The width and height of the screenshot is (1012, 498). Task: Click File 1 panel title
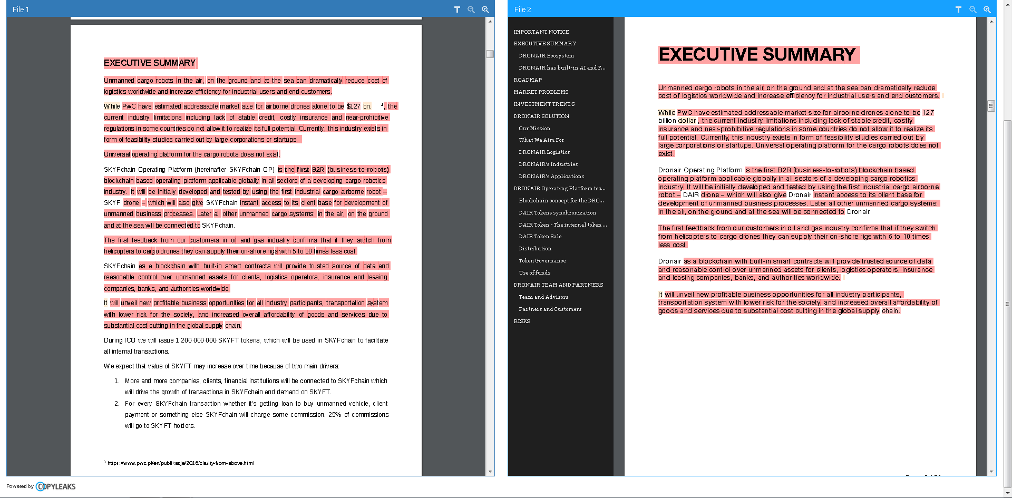21,9
